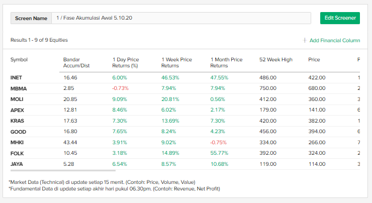The height and width of the screenshot is (203, 372).
Task: Sort by 1 Week Price Returns header
Action: coord(176,62)
